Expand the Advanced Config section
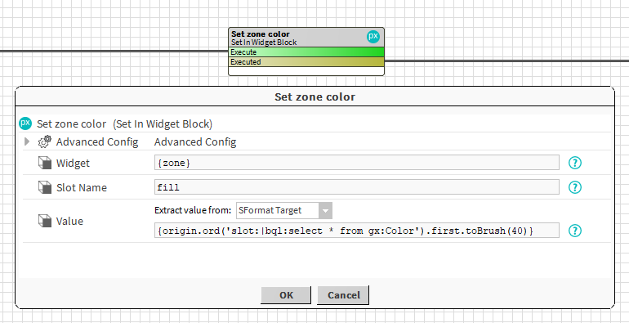This screenshot has height=323, width=629. pyautogui.click(x=27, y=141)
